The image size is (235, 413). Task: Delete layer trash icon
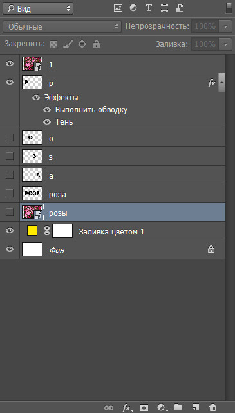212,408
